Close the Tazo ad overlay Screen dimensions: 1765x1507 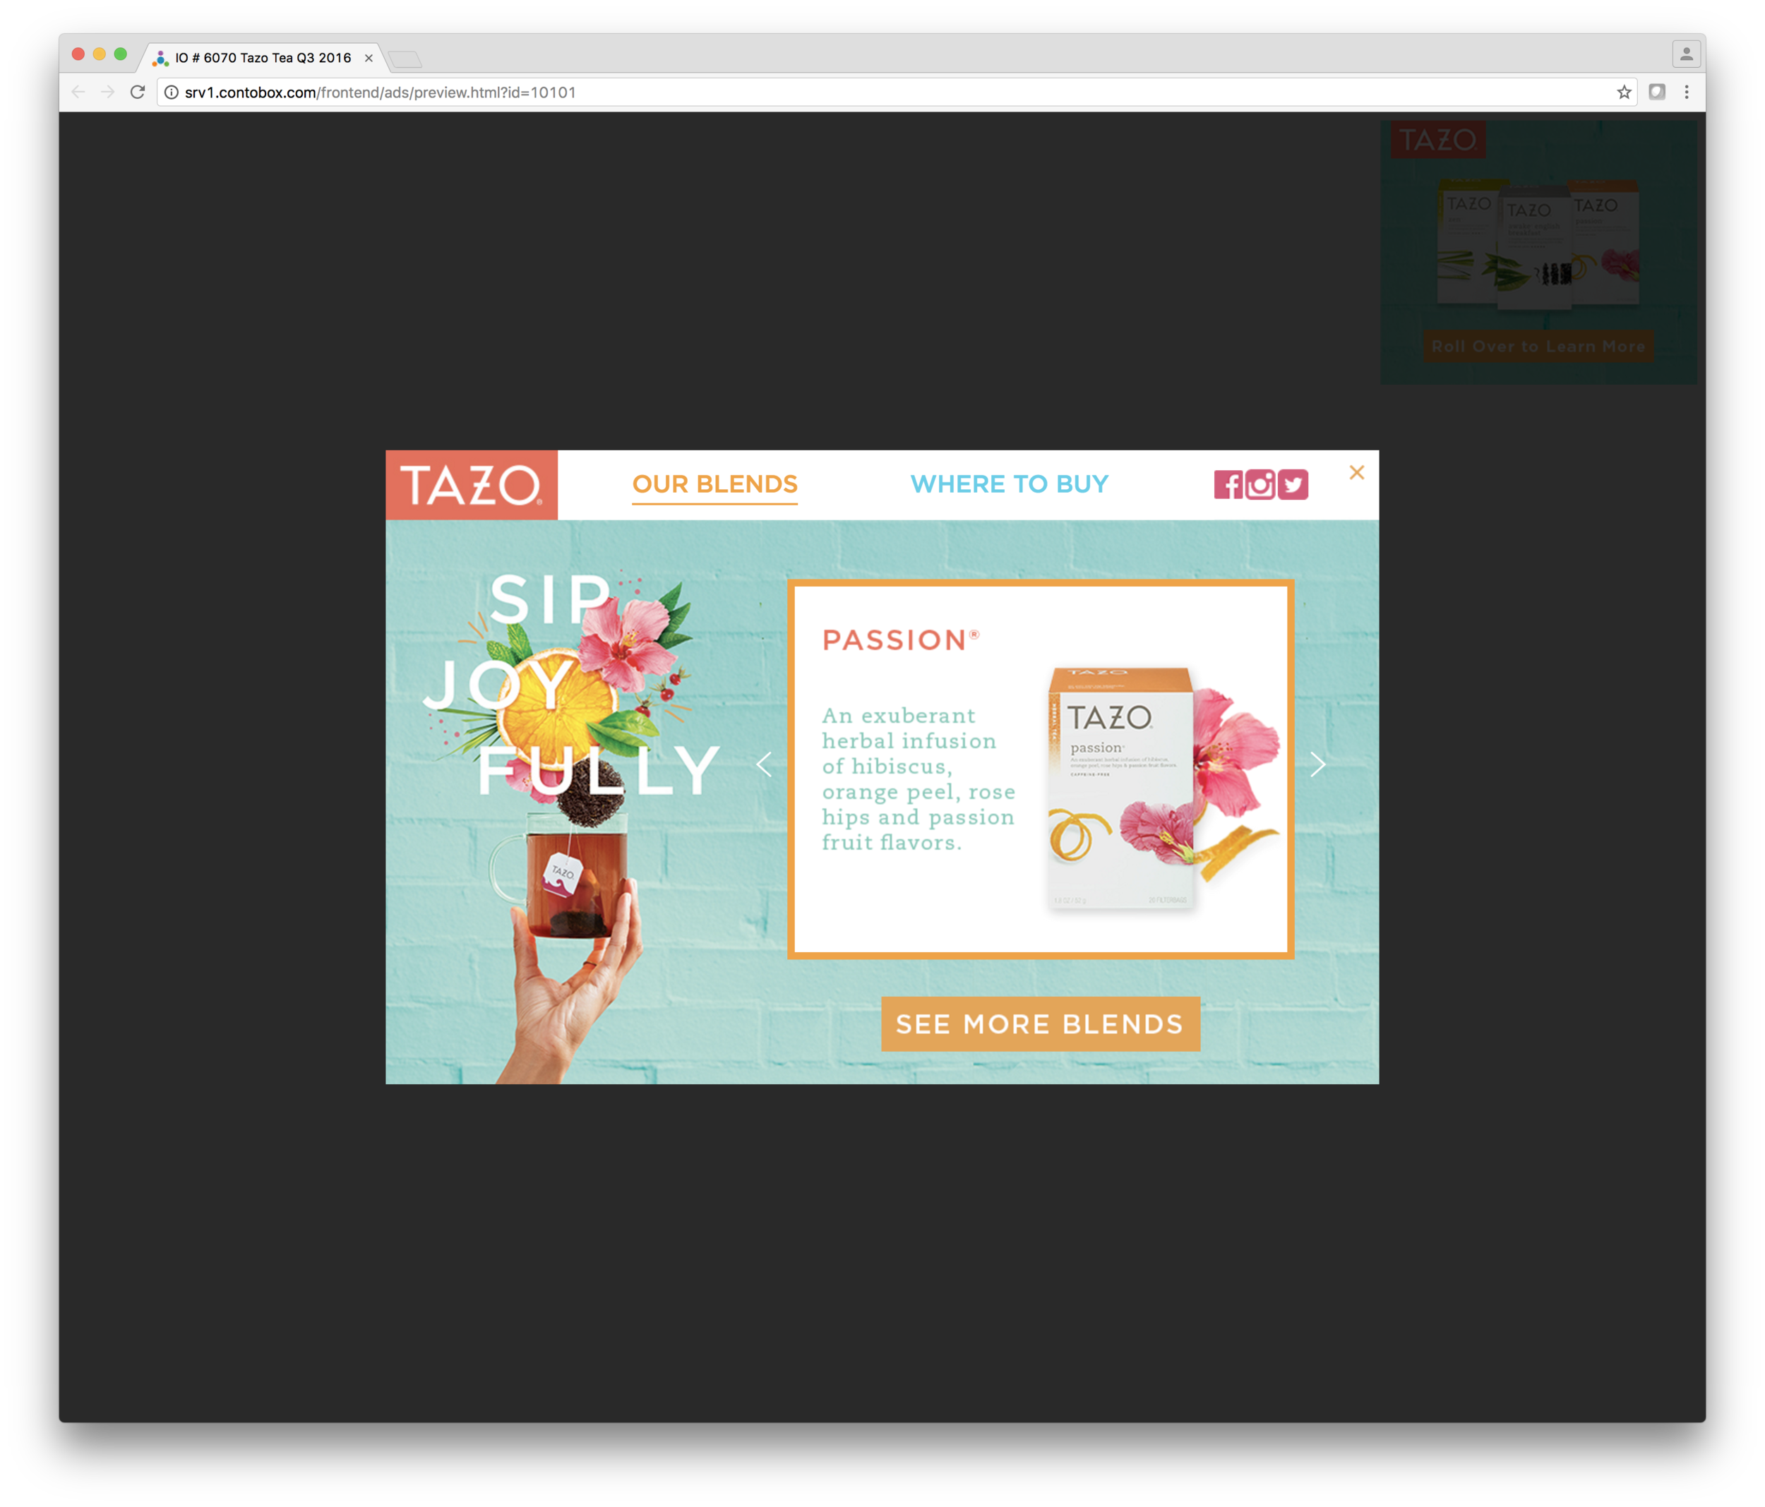1357,473
